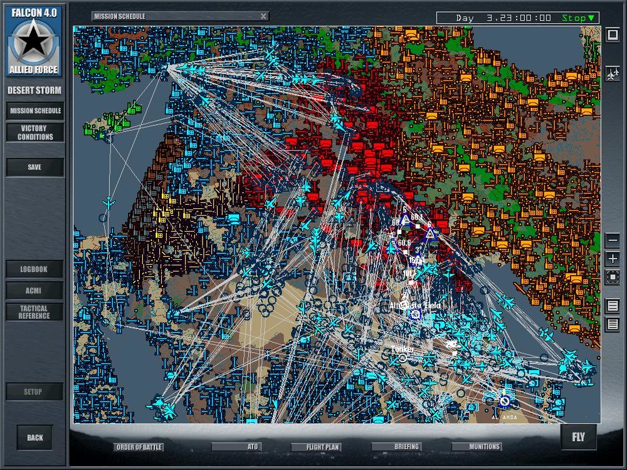
Task: Click the Falcon 4.0 Allied Force logo
Action: pos(34,41)
